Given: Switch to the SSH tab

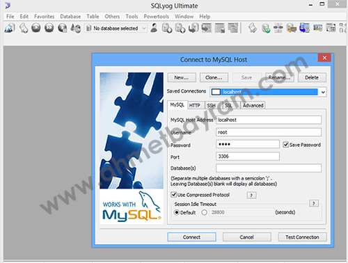Looking at the screenshot, I should (212, 106).
